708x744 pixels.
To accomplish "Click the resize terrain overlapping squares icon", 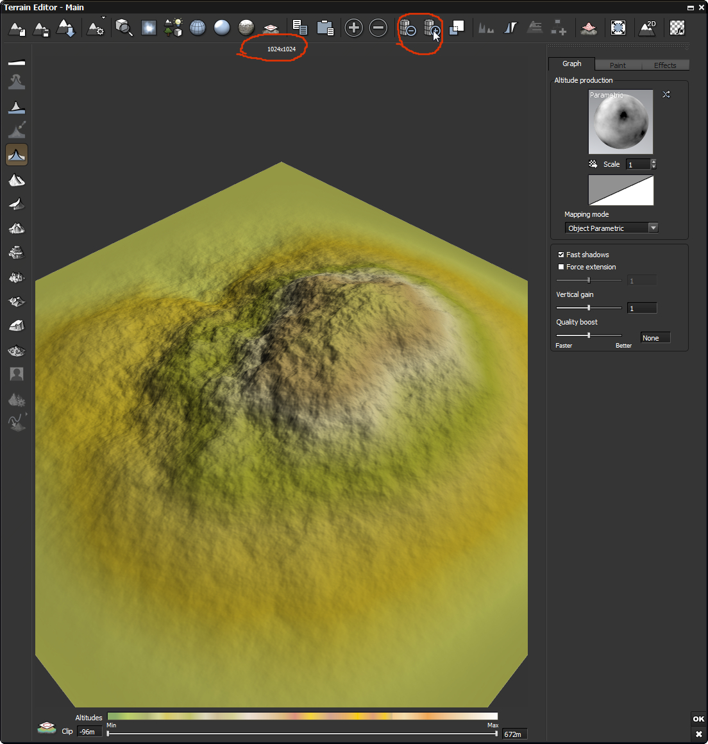I will pos(457,28).
